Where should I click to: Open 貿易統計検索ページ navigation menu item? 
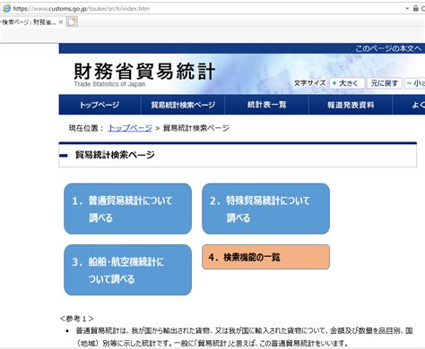(183, 105)
